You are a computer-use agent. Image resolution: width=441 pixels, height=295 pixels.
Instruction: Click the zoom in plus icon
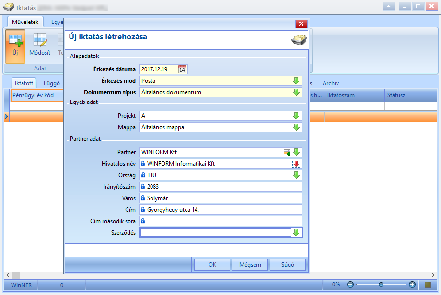(x=412, y=284)
